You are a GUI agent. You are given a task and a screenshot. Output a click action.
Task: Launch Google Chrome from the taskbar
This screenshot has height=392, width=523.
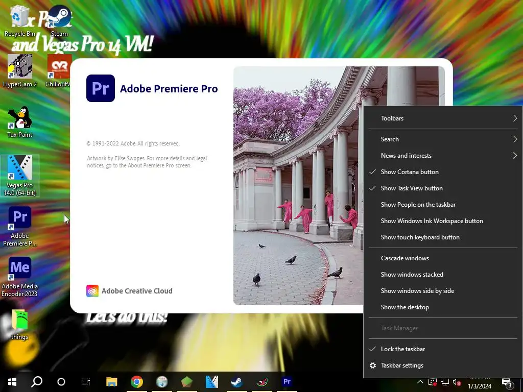pos(137,382)
